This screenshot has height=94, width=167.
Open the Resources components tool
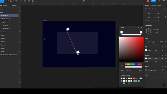click(25, 1)
